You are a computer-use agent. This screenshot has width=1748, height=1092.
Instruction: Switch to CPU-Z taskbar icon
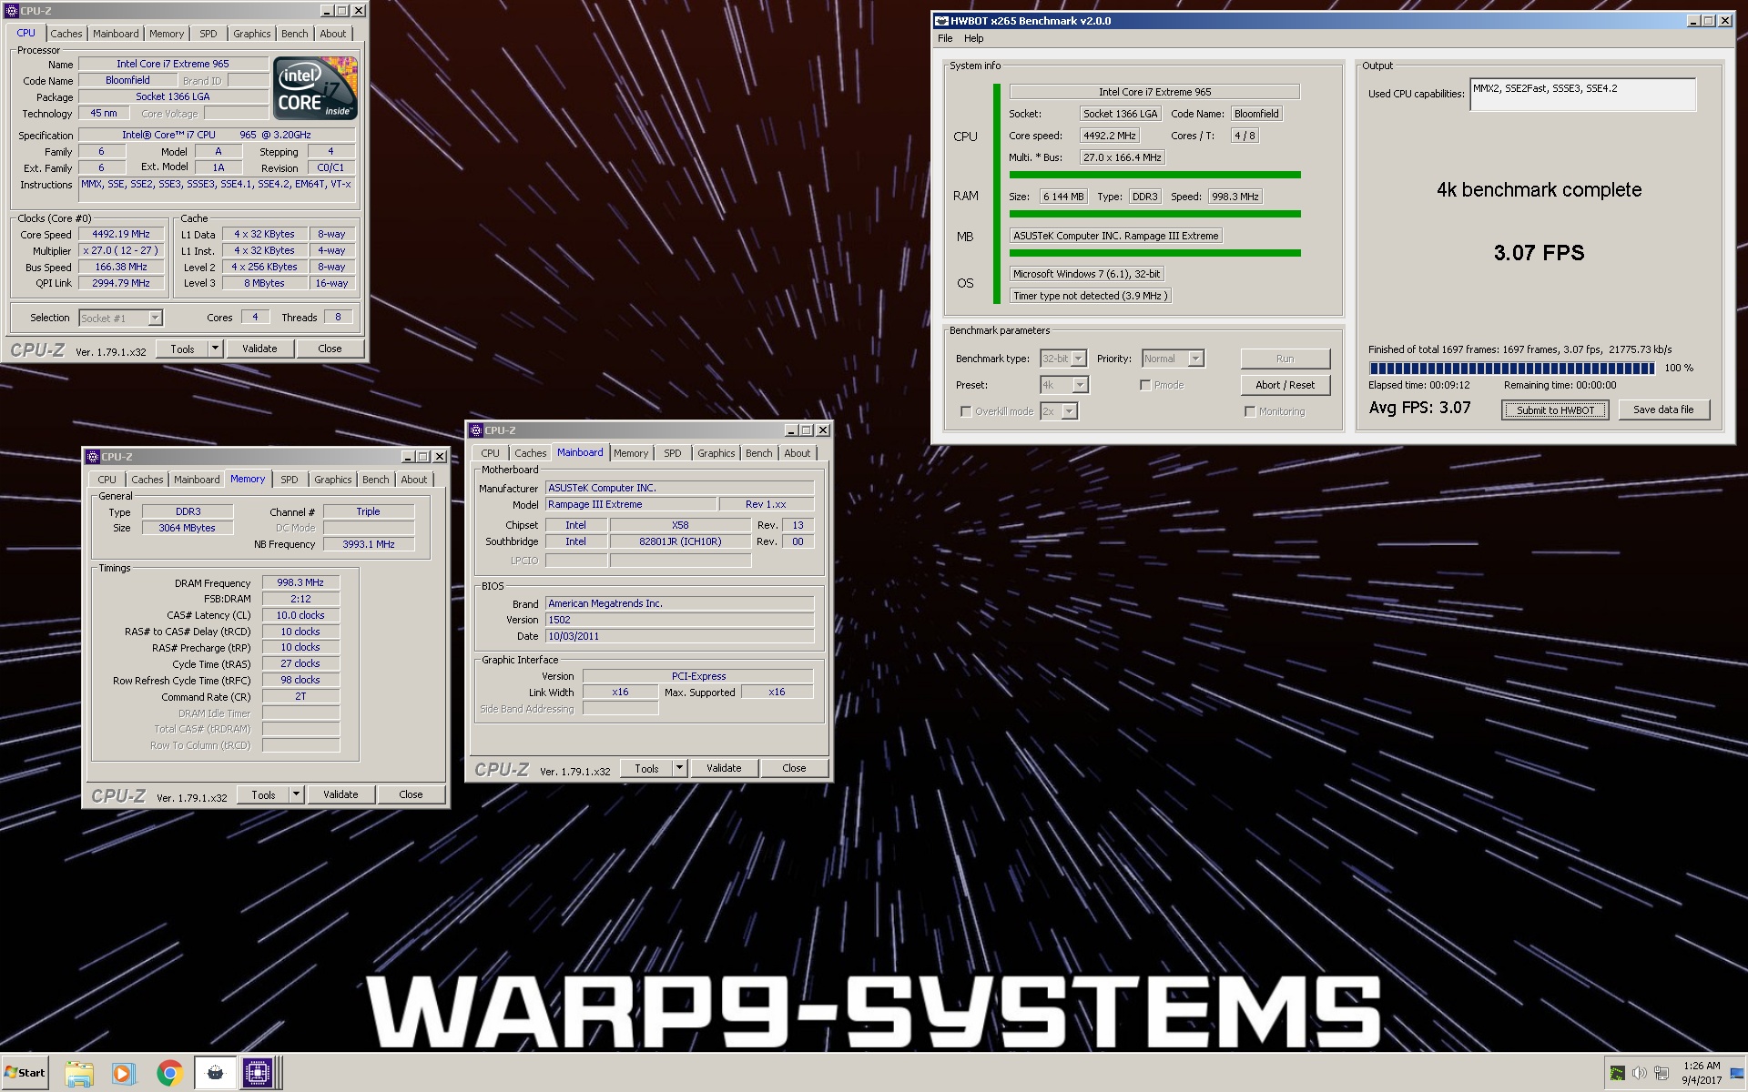point(258,1074)
